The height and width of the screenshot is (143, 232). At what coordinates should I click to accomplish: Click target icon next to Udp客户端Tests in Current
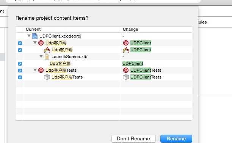click(41, 70)
